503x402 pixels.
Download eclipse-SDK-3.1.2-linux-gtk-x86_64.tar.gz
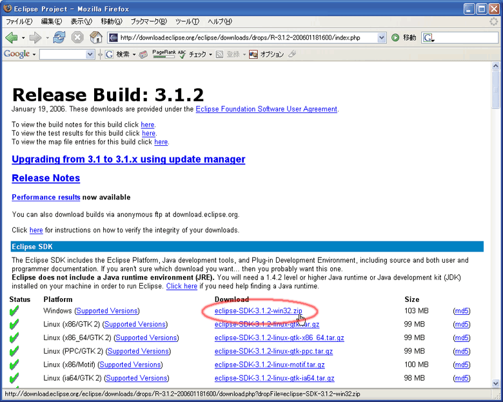[279, 337]
